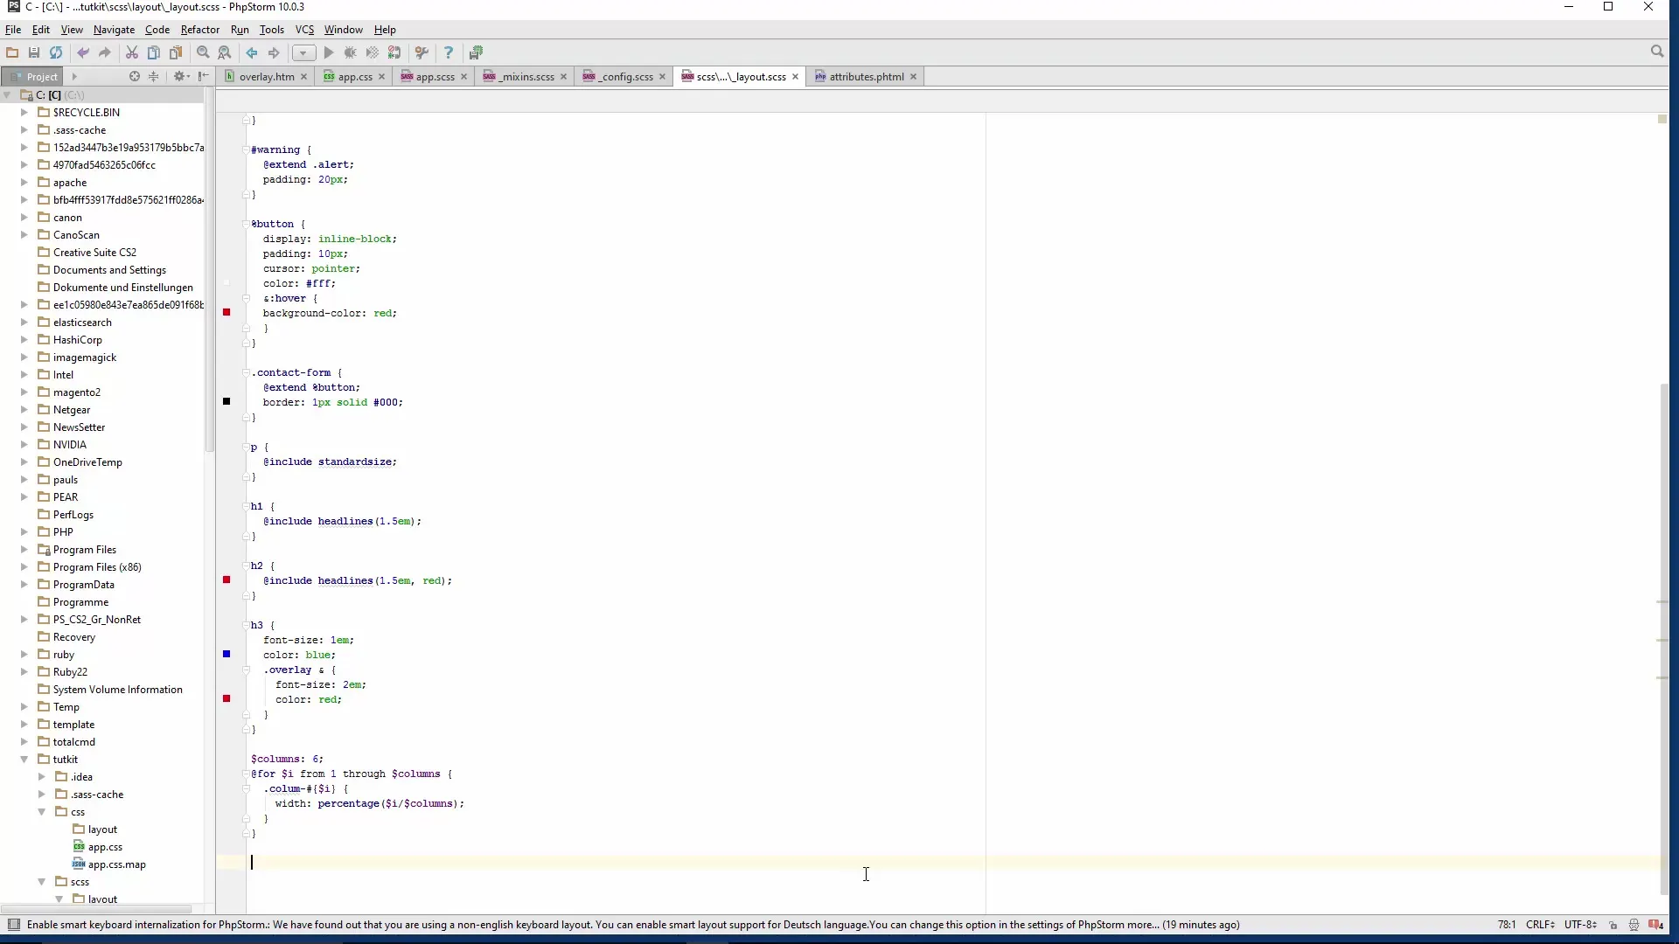This screenshot has width=1679, height=944.
Task: Close the _config.scss tab
Action: (x=662, y=77)
